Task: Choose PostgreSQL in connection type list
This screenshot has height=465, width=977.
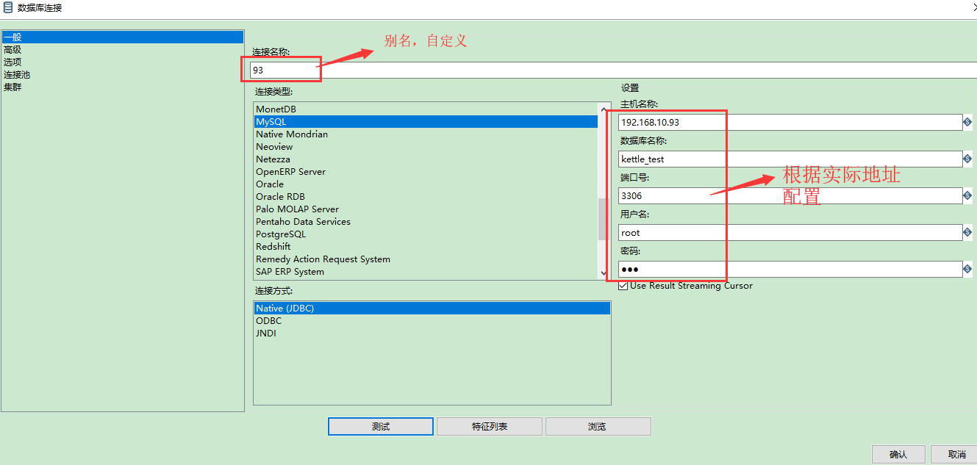Action: coord(426,234)
